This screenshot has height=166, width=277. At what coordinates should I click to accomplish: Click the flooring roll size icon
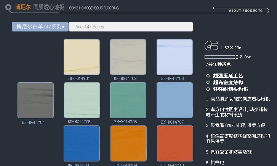point(211,45)
